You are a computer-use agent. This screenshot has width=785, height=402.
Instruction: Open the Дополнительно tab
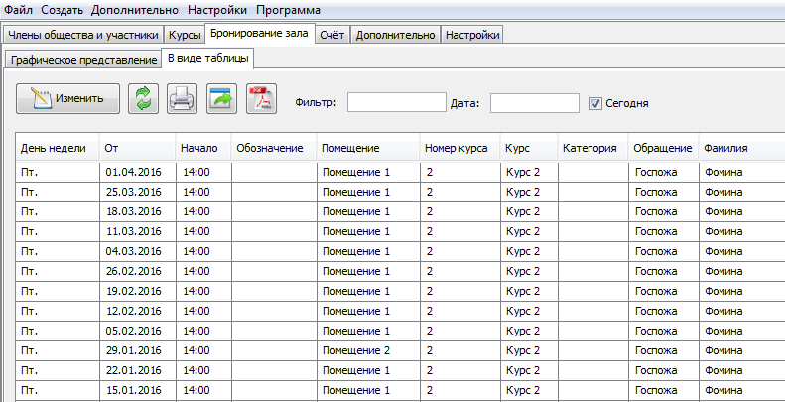pos(396,35)
